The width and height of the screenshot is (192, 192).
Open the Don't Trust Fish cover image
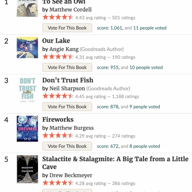click(x=27, y=88)
